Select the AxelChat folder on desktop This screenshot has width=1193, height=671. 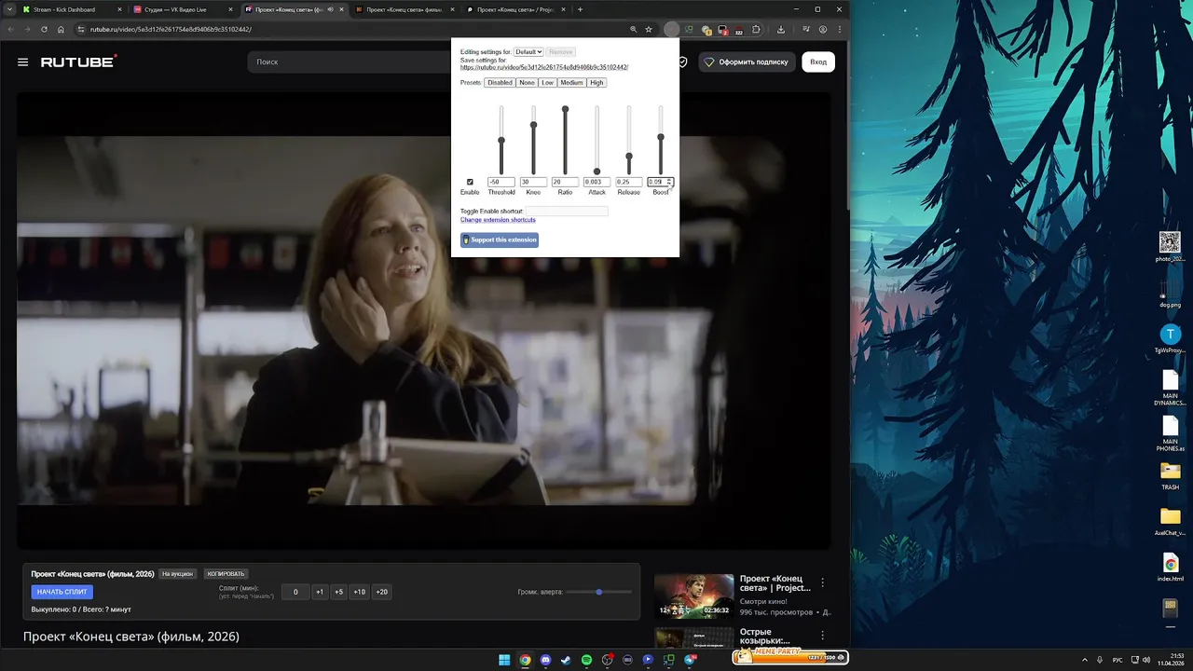click(1170, 522)
